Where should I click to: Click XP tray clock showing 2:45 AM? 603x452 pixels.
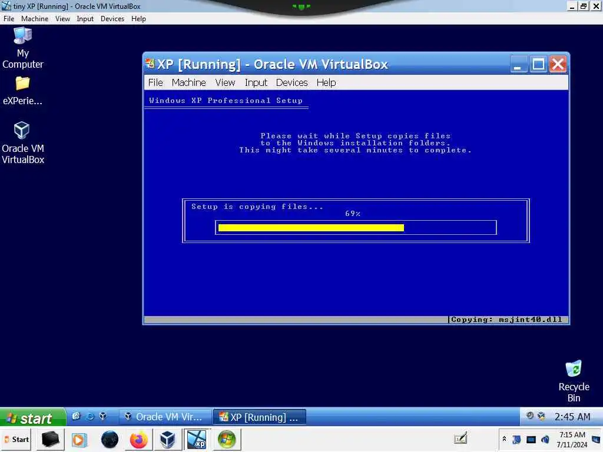(x=572, y=417)
